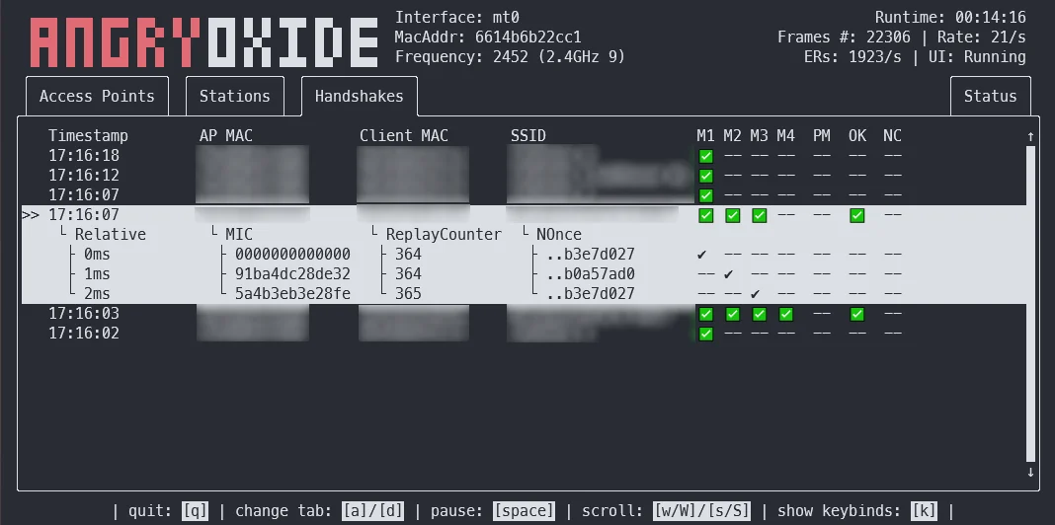Click the M1 checkbox in the 17:16:02 row
Image resolution: width=1055 pixels, height=525 pixels.
click(x=705, y=334)
